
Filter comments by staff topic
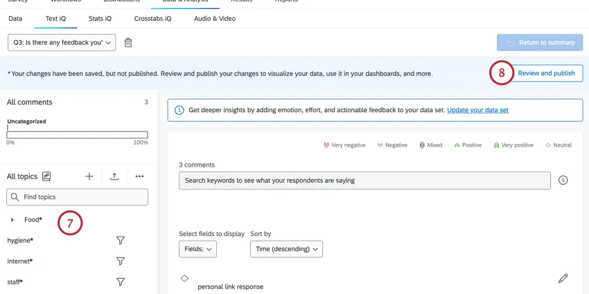tap(120, 282)
